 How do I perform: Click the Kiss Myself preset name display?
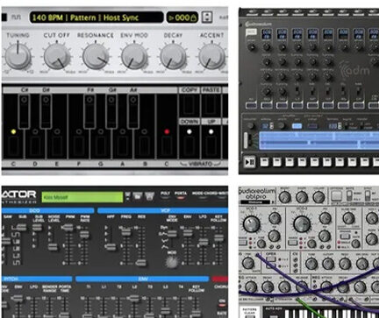(x=82, y=197)
